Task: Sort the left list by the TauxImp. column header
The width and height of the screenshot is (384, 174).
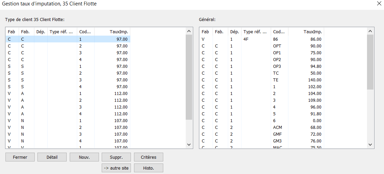Action: point(112,32)
